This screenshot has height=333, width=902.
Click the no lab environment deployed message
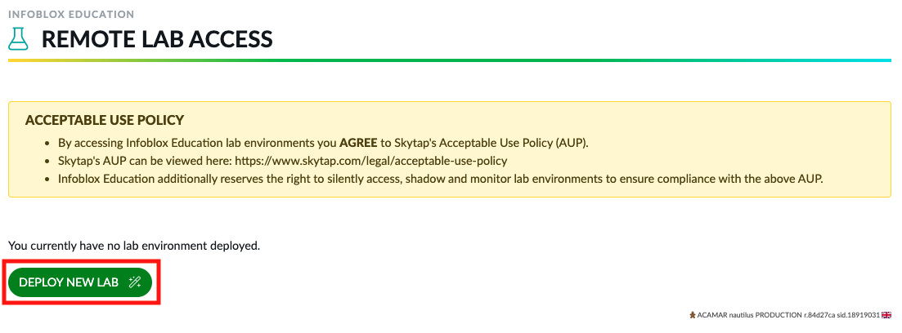pos(133,245)
